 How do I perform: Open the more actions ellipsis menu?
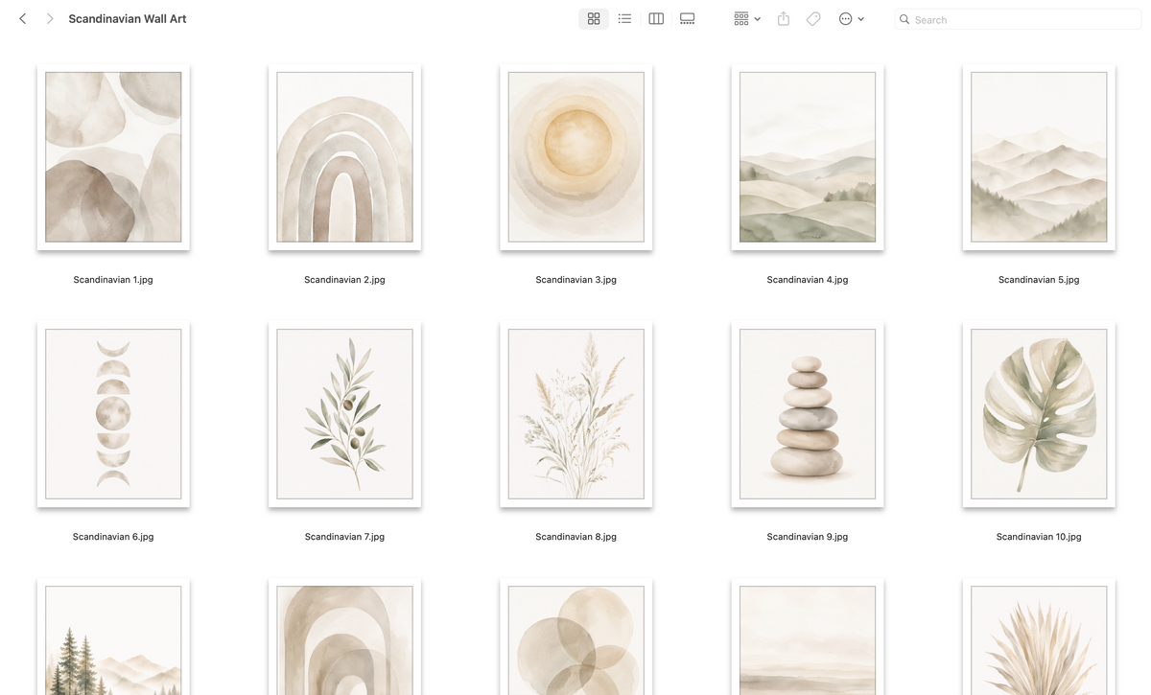[851, 18]
